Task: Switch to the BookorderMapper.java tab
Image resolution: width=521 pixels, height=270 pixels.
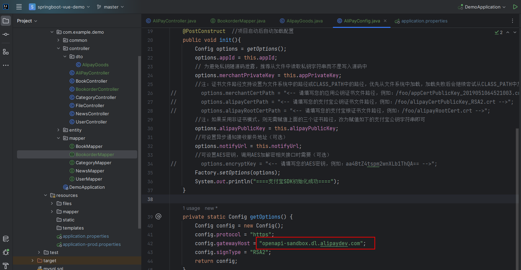Action: point(238,21)
